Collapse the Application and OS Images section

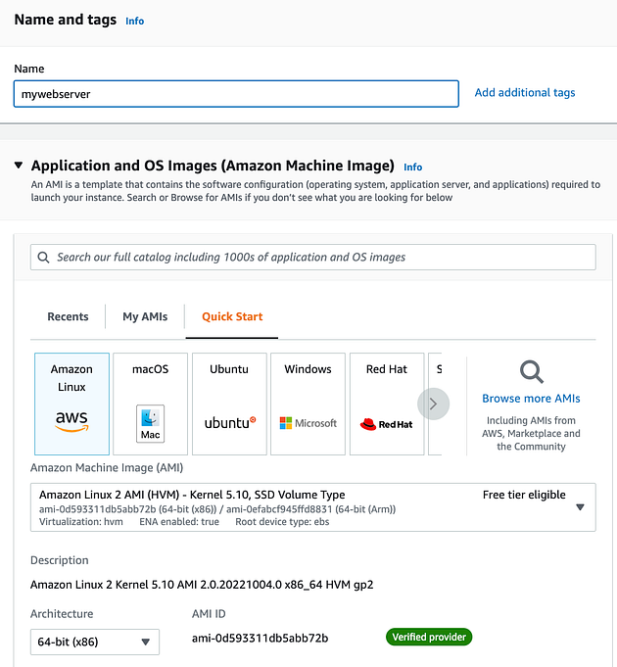[x=19, y=166]
